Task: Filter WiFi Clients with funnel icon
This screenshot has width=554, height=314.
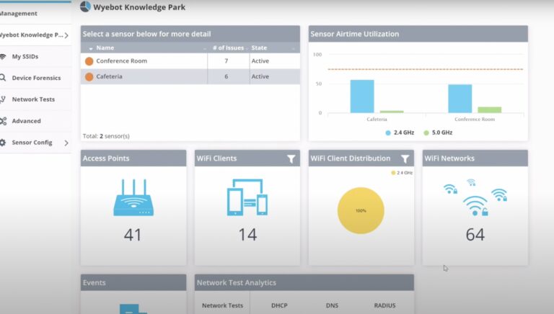Action: click(x=291, y=159)
